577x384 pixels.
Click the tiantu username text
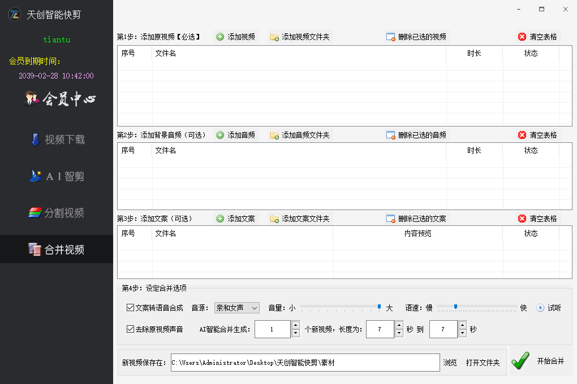point(57,40)
